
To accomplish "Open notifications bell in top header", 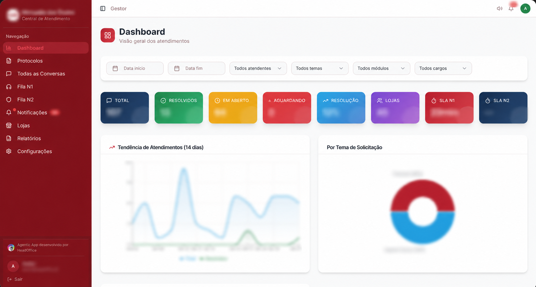I will (x=511, y=8).
